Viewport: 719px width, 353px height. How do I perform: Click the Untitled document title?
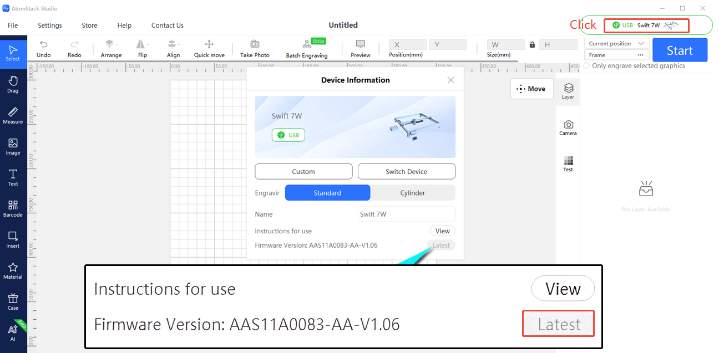coord(343,25)
